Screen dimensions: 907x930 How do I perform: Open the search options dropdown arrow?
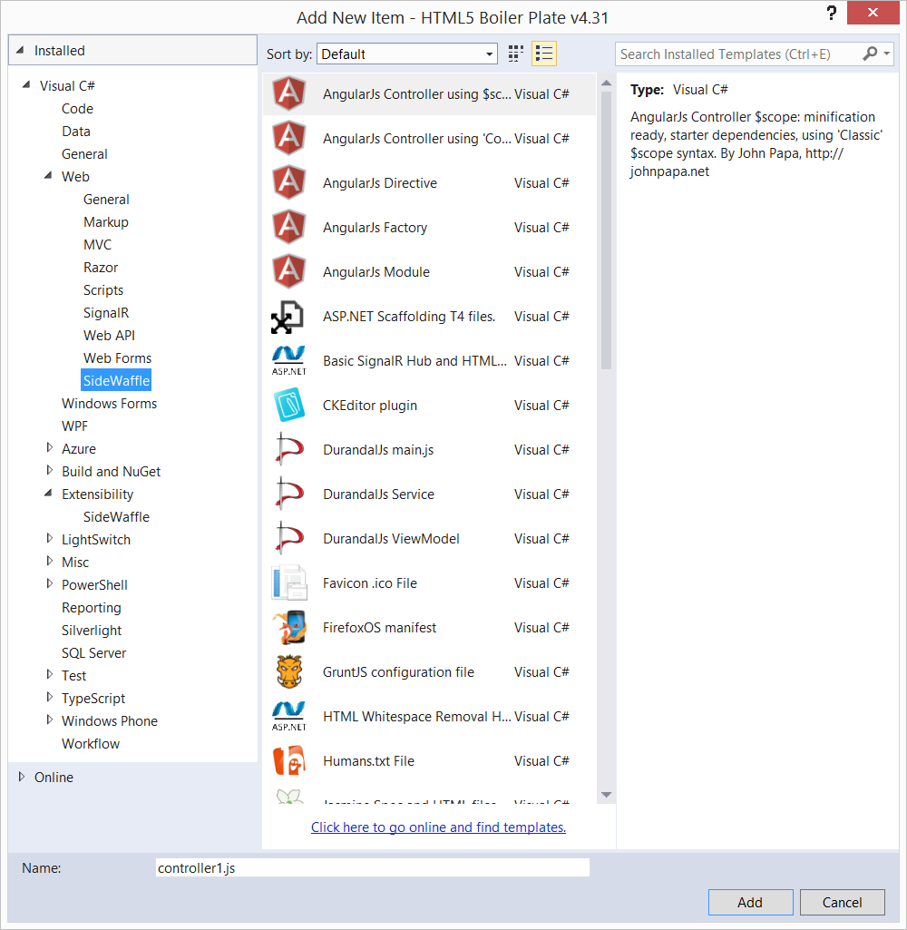pos(887,54)
